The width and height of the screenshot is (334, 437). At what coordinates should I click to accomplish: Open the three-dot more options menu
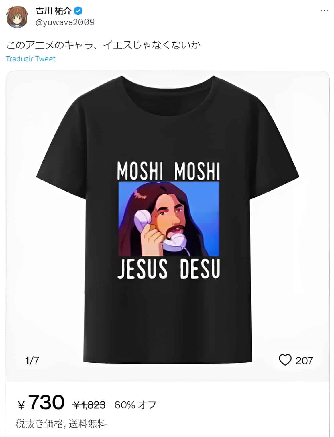(x=324, y=11)
